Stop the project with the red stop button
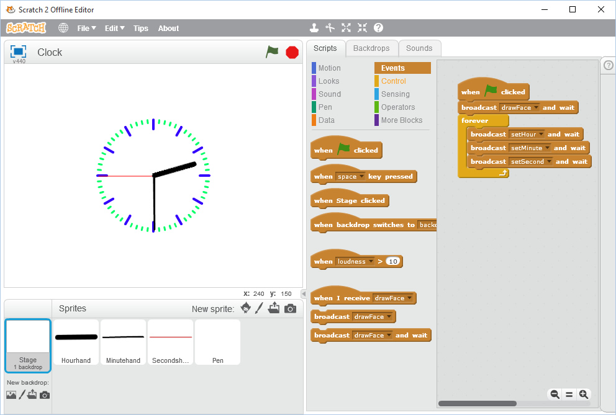The image size is (616, 415). (291, 53)
